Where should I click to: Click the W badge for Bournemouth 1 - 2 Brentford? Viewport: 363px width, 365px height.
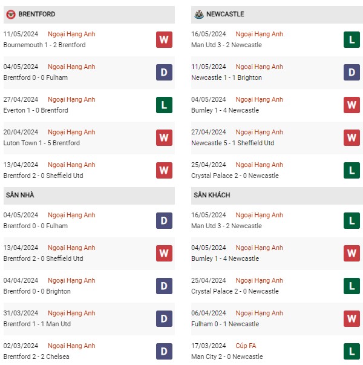164,40
